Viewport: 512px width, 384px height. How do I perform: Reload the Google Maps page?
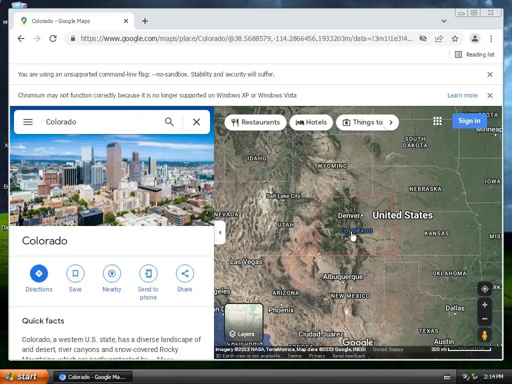coord(53,38)
